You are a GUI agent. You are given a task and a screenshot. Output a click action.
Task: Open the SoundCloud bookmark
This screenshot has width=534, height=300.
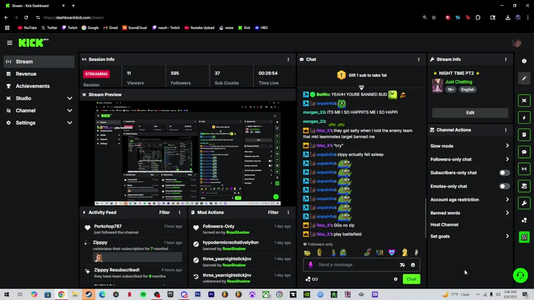point(134,27)
